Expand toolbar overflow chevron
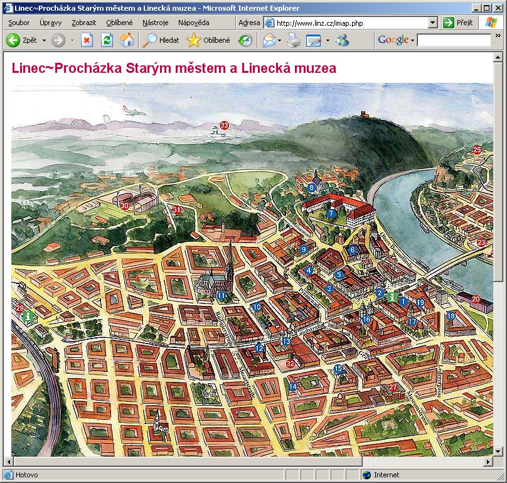 [498, 36]
